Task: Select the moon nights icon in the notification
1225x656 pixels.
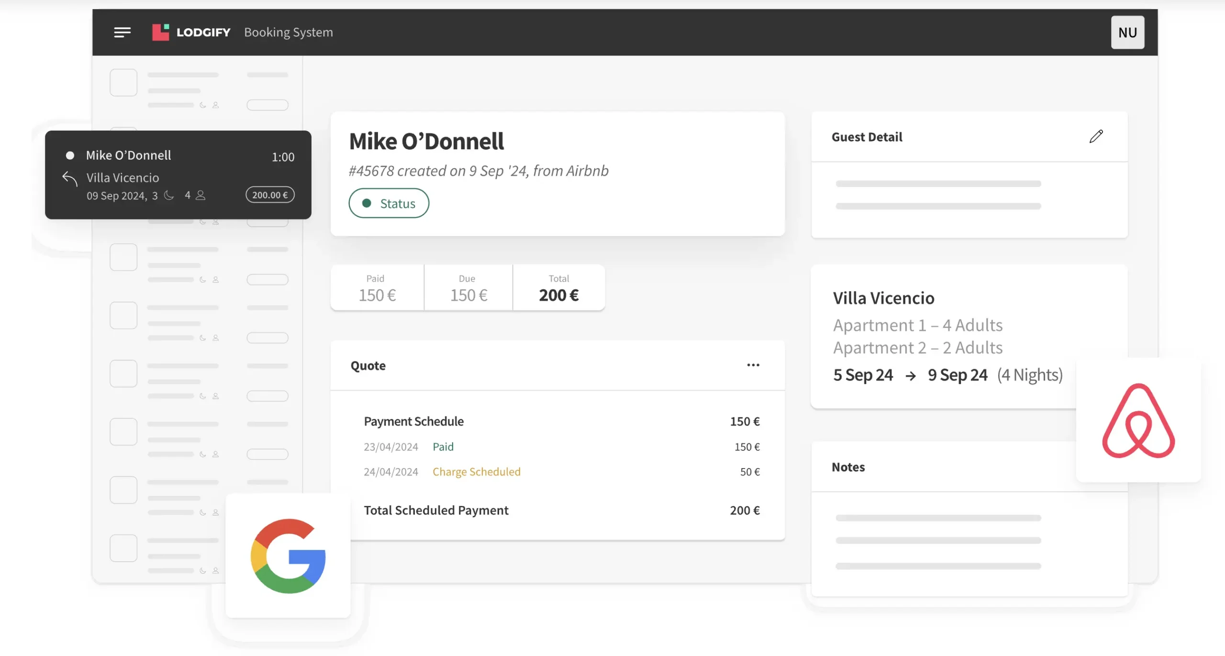Action: (168, 195)
